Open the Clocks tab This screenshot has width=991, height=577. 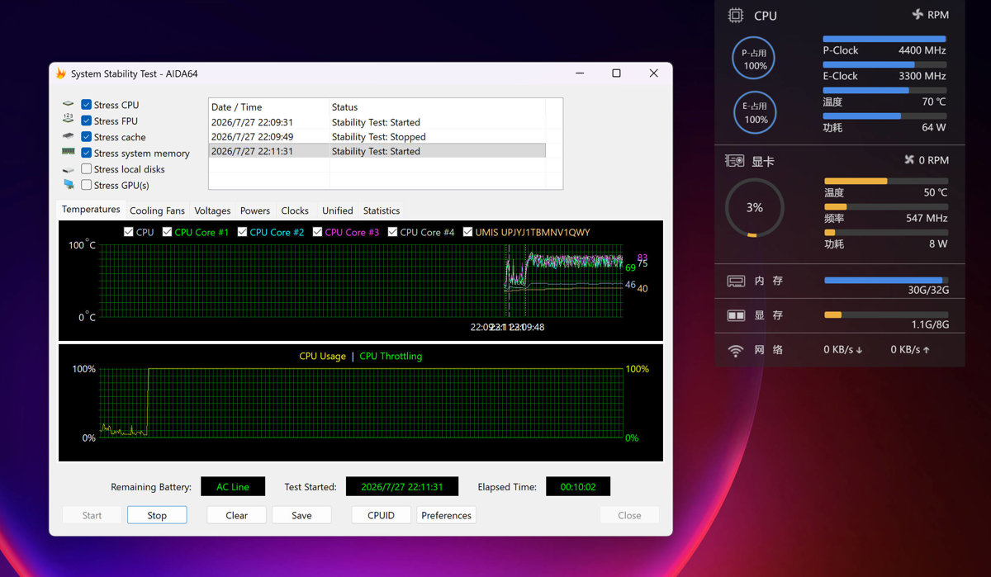pos(295,210)
